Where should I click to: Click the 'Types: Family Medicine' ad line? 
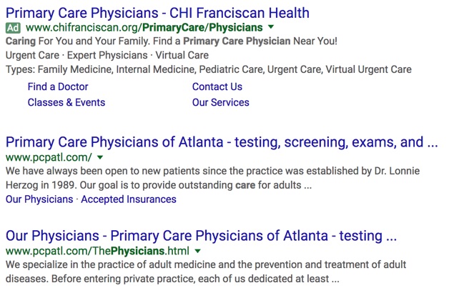click(208, 69)
